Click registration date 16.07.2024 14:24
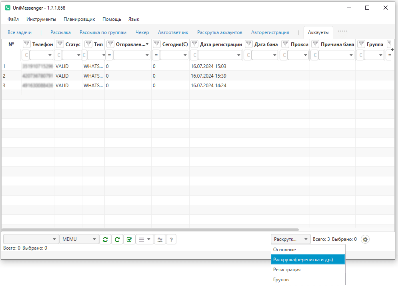This screenshot has width=398, height=286. coord(208,86)
